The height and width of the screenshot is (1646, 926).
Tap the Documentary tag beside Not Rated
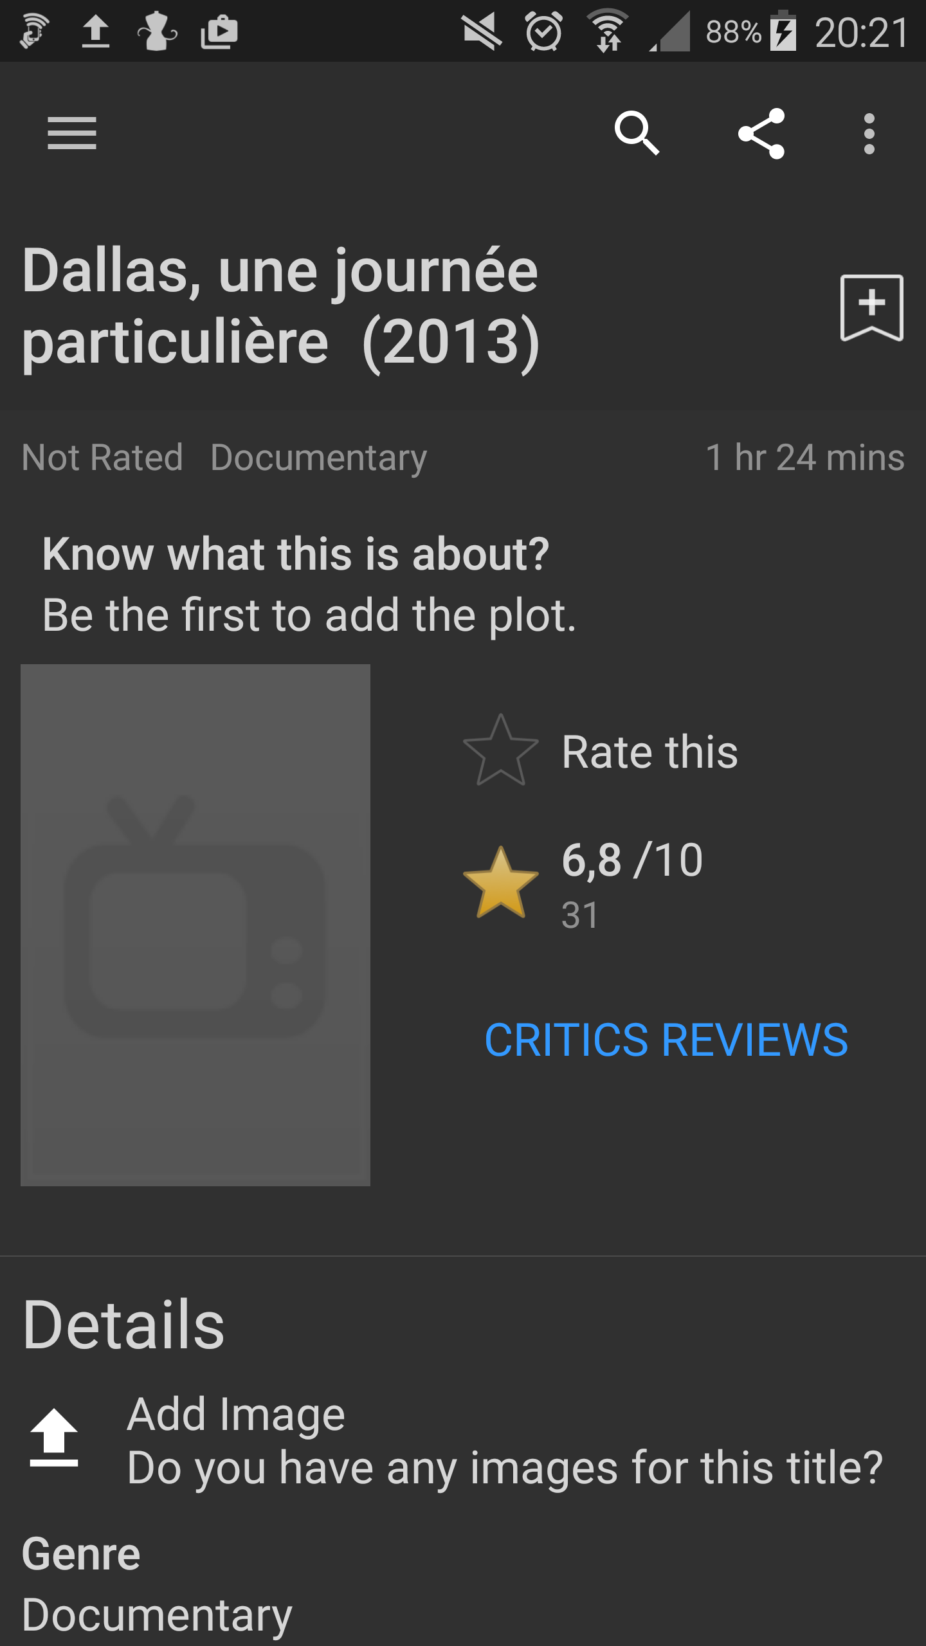319,458
